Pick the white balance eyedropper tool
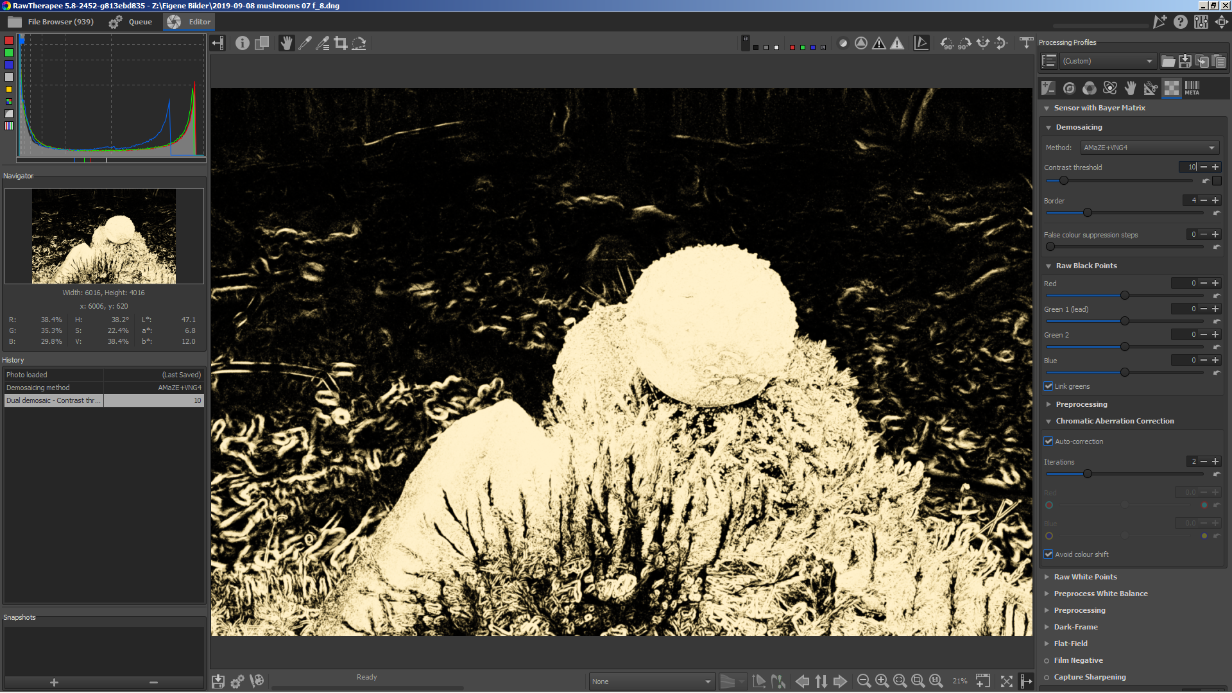The width and height of the screenshot is (1232, 693). point(305,44)
